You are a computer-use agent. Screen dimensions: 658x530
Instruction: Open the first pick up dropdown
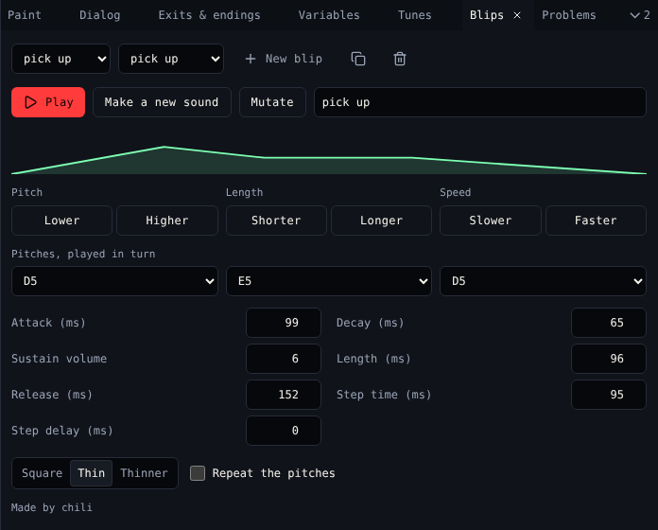coord(61,59)
